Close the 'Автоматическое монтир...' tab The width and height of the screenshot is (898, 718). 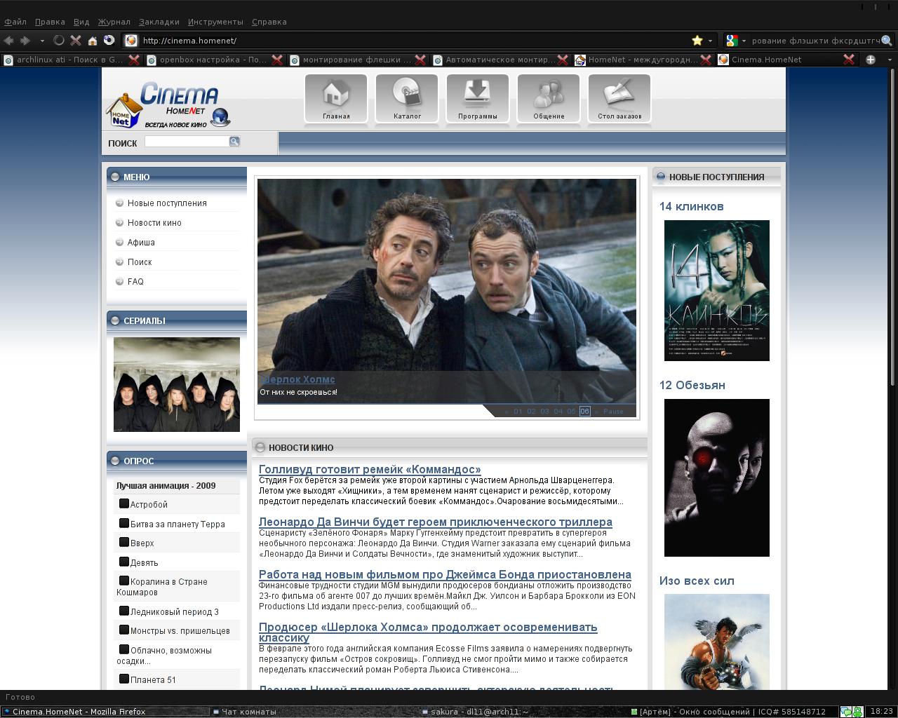[x=563, y=60]
